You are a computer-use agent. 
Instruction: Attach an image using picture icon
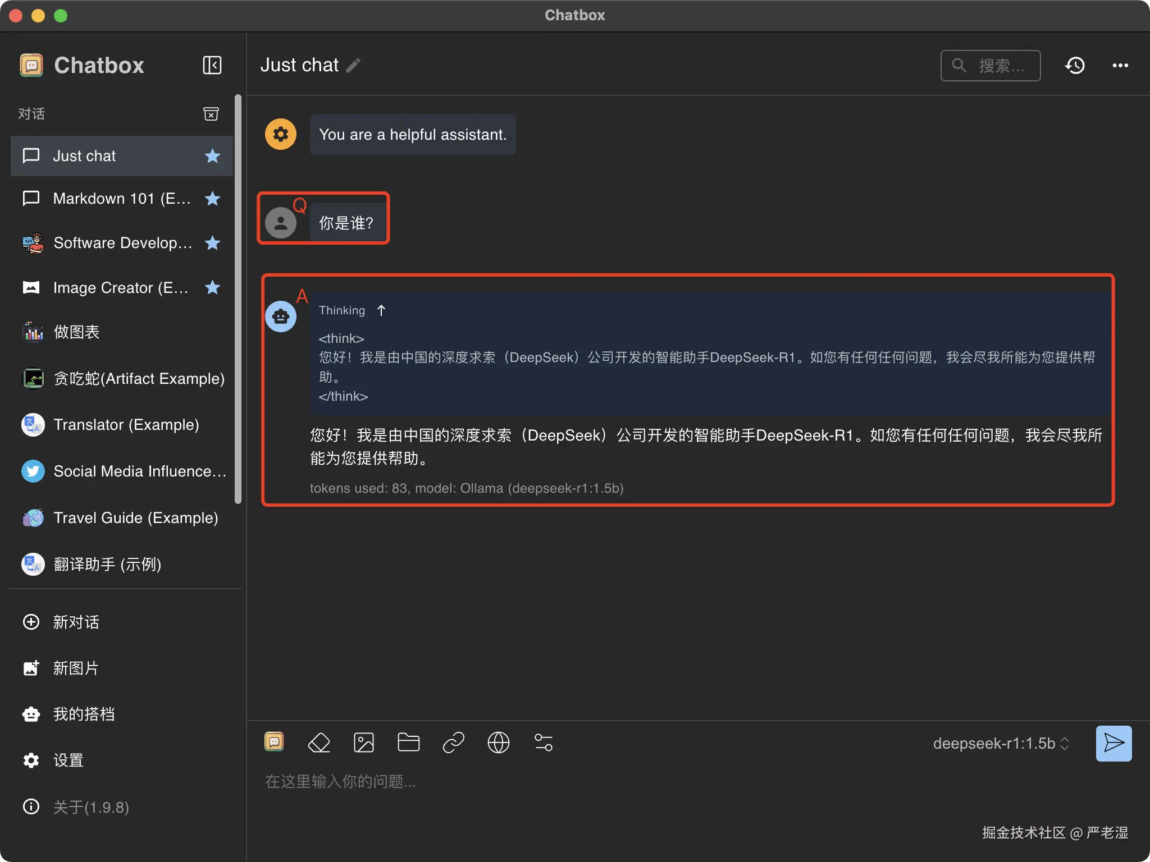click(364, 742)
